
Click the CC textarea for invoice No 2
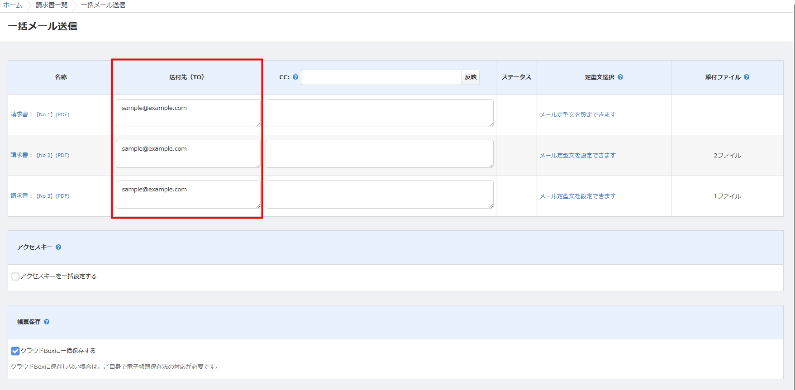(379, 154)
